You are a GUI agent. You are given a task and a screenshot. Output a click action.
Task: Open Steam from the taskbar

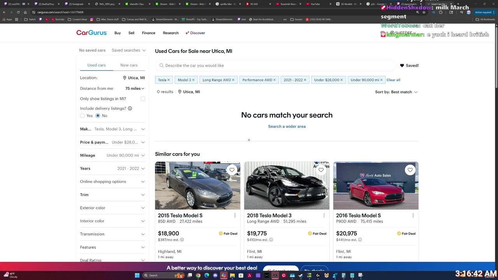click(301, 275)
